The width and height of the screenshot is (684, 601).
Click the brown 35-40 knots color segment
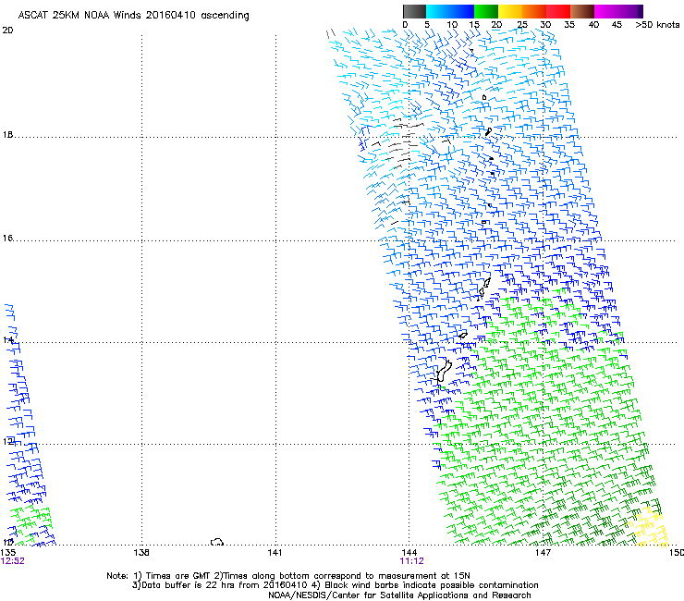coord(582,11)
